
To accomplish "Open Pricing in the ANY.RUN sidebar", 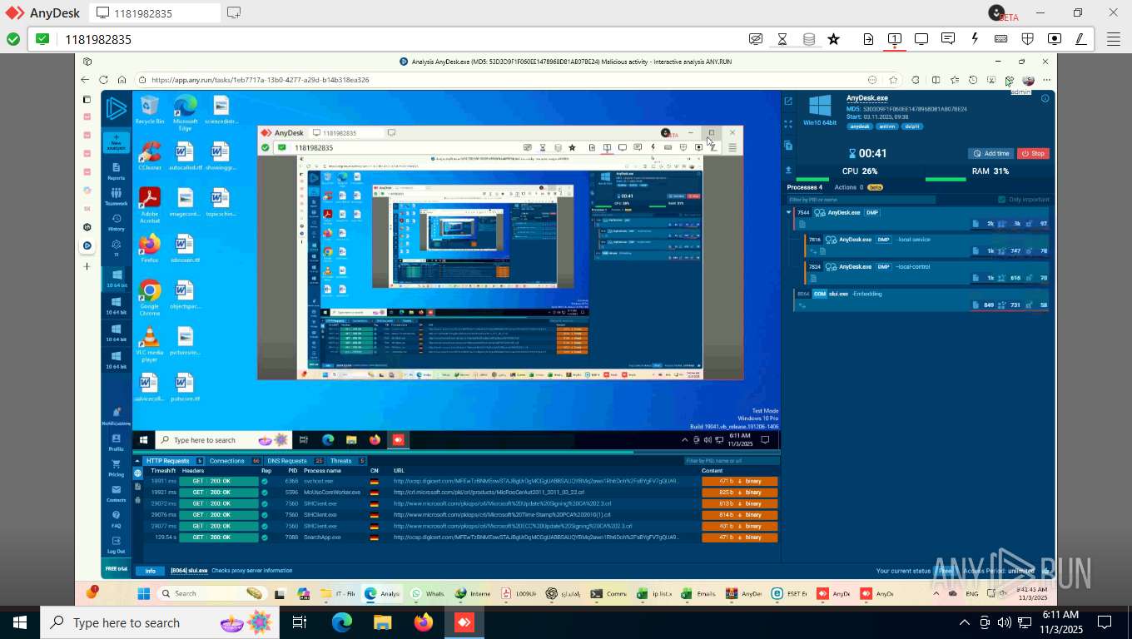I will [x=117, y=468].
